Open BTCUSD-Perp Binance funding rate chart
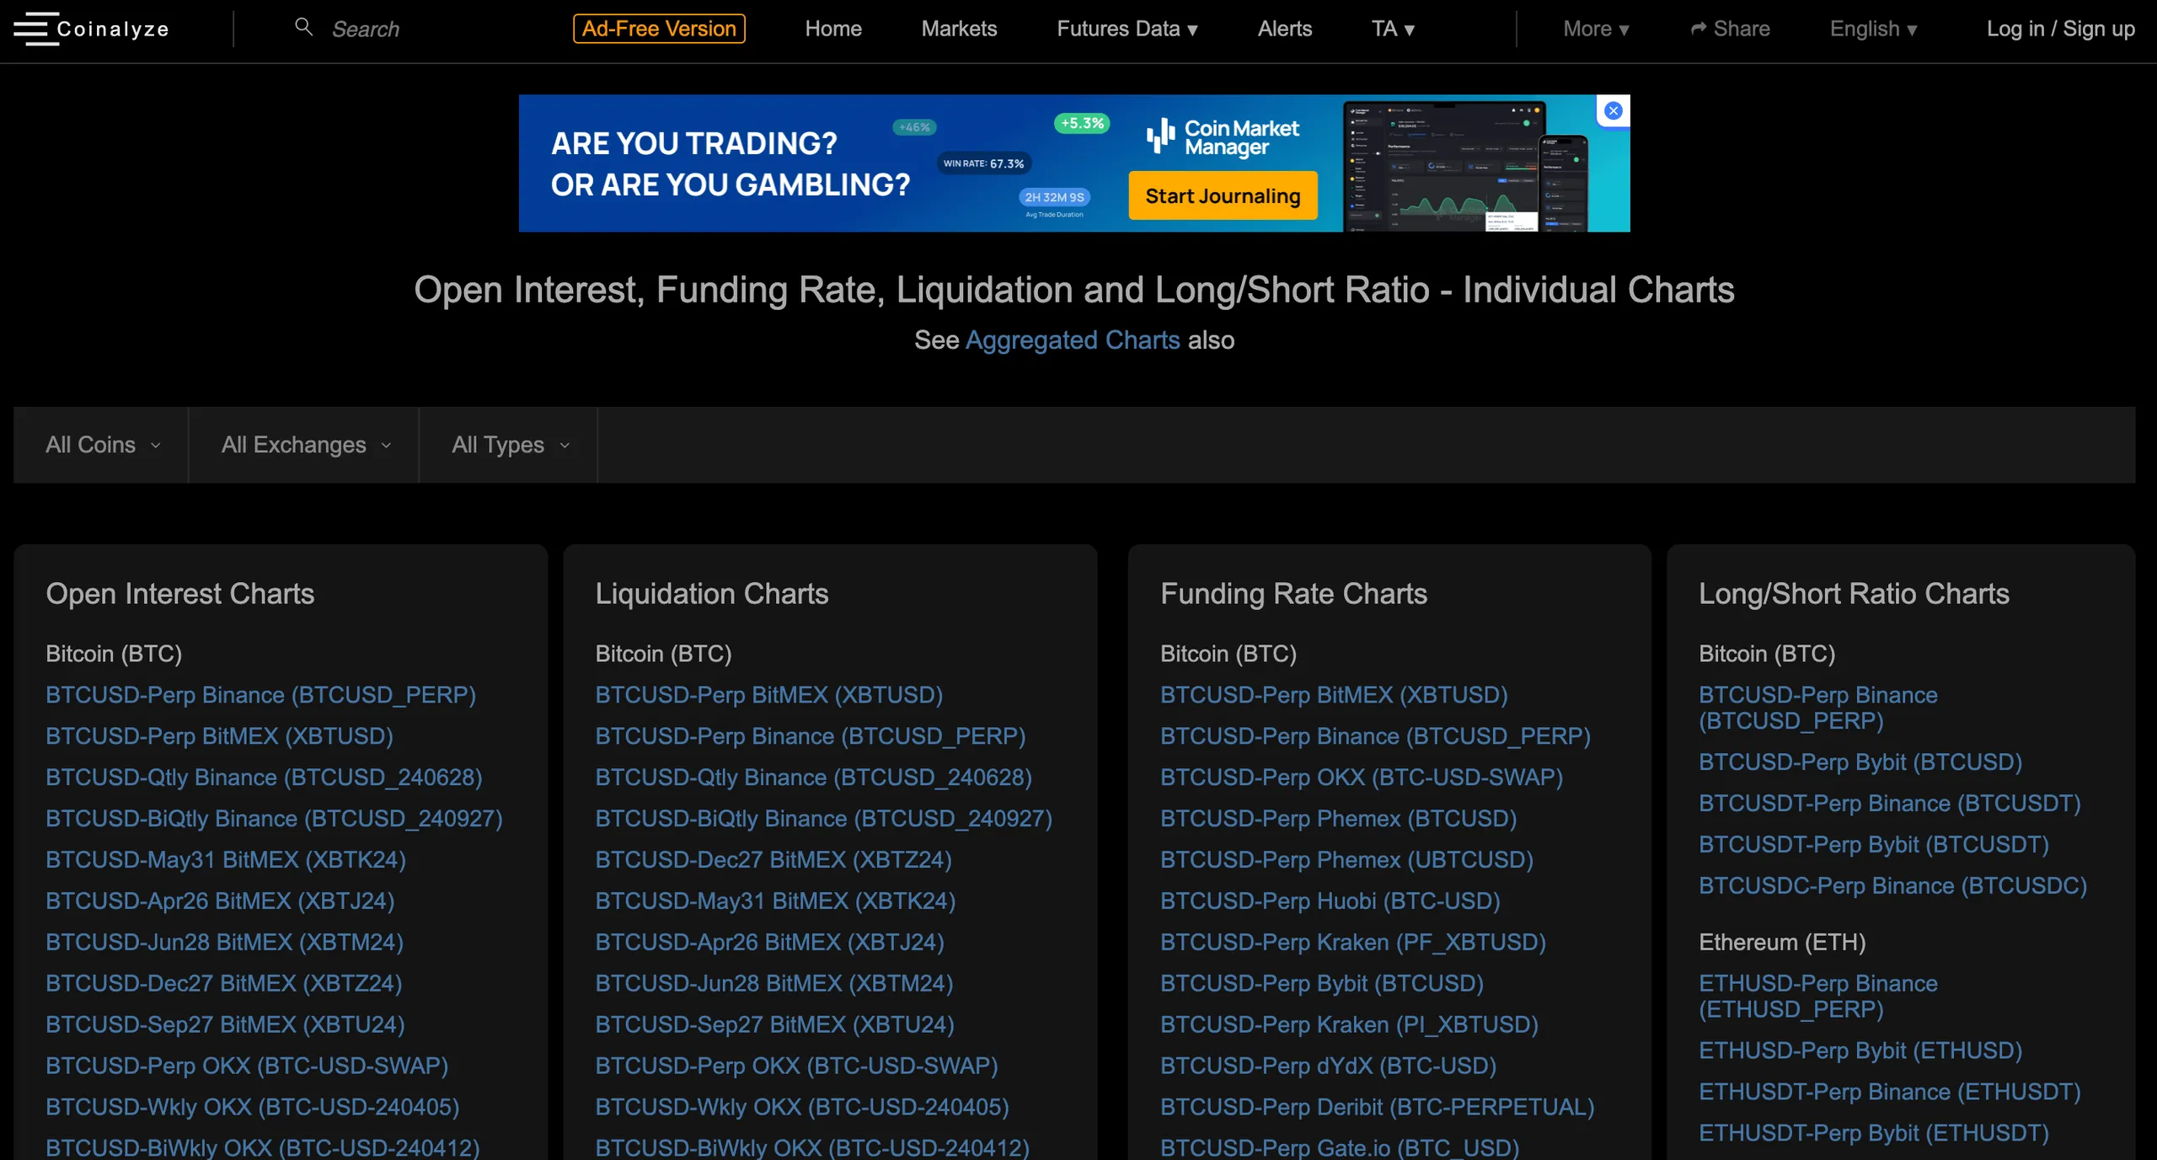2157x1160 pixels. (x=1375, y=736)
